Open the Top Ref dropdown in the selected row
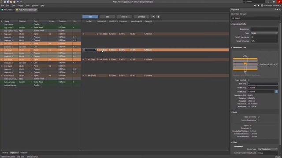This screenshot has height=158, width=282. point(95,50)
